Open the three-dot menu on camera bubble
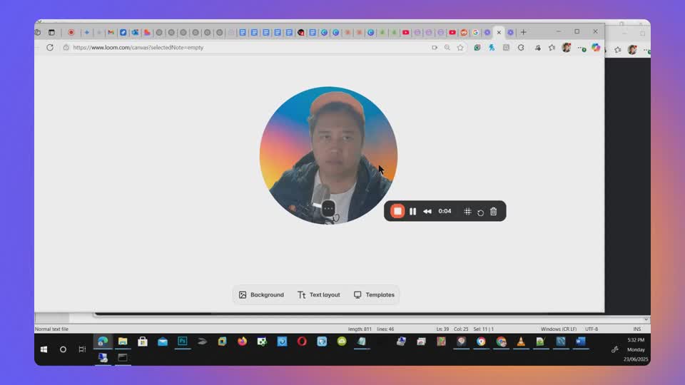The width and height of the screenshot is (685, 385). (328, 208)
